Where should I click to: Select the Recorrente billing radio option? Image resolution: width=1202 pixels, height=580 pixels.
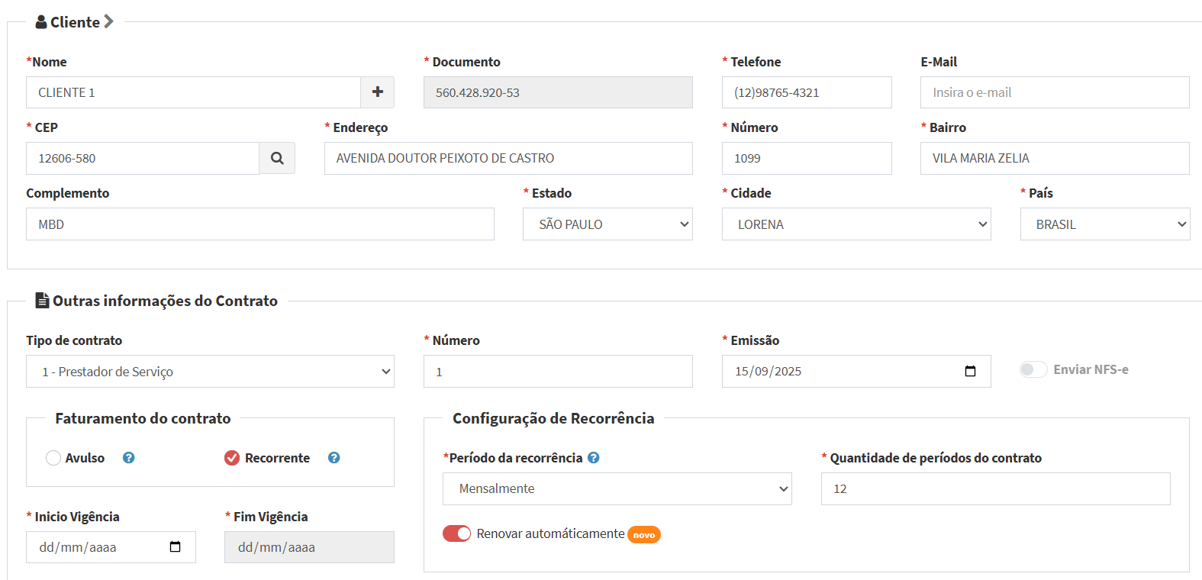232,458
